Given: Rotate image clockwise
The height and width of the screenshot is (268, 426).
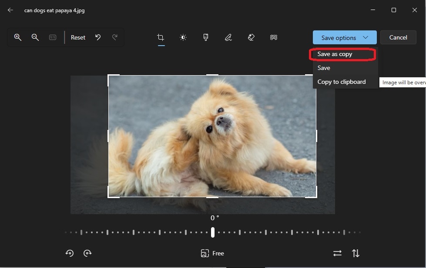Looking at the screenshot, I should (87, 253).
